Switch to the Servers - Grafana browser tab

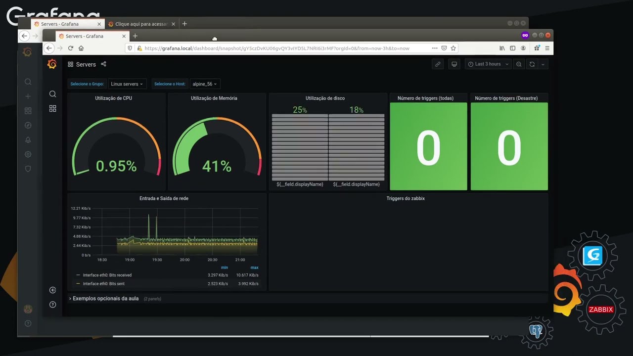[84, 36]
